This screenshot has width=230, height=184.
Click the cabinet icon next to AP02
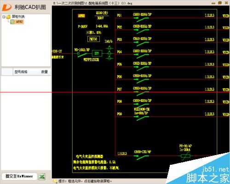coord(12,22)
